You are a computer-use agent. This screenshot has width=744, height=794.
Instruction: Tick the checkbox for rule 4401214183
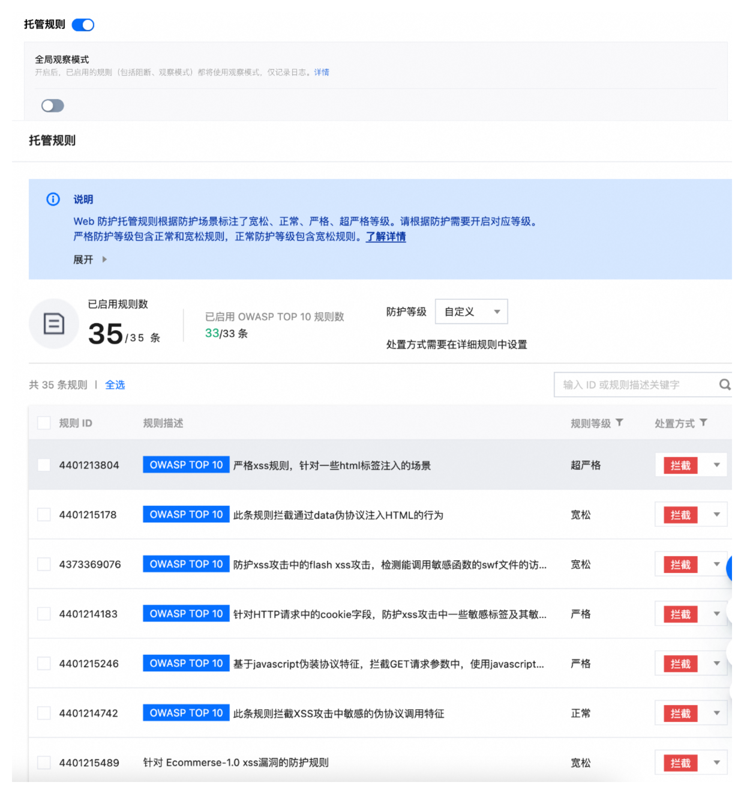(x=44, y=614)
